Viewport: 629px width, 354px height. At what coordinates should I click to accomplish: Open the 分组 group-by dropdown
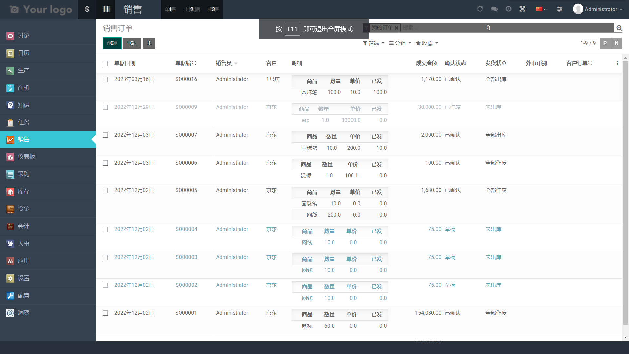pos(400,43)
